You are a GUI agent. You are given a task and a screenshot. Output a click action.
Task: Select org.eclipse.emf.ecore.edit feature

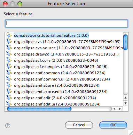(x=61, y=92)
